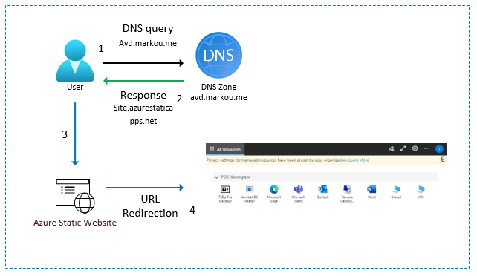477x276 pixels.
Task: Click the privacy settings banner text
Action: pos(277,160)
